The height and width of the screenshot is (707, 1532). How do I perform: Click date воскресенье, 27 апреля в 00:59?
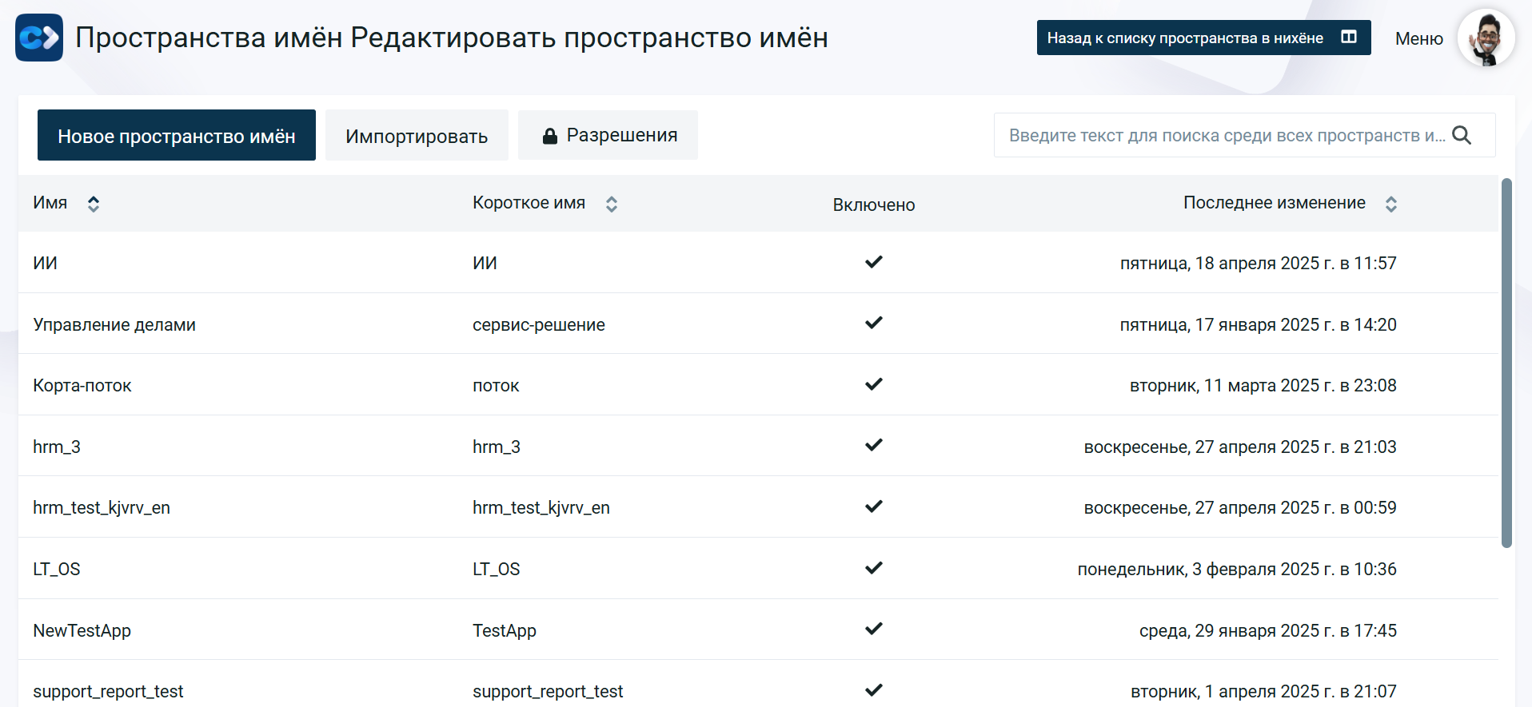pyautogui.click(x=1240, y=507)
